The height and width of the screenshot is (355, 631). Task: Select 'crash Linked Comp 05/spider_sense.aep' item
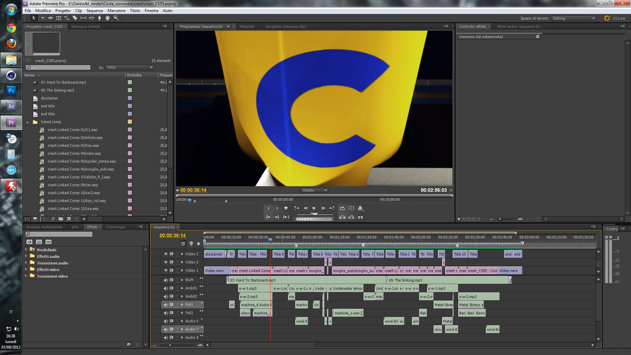coord(82,161)
